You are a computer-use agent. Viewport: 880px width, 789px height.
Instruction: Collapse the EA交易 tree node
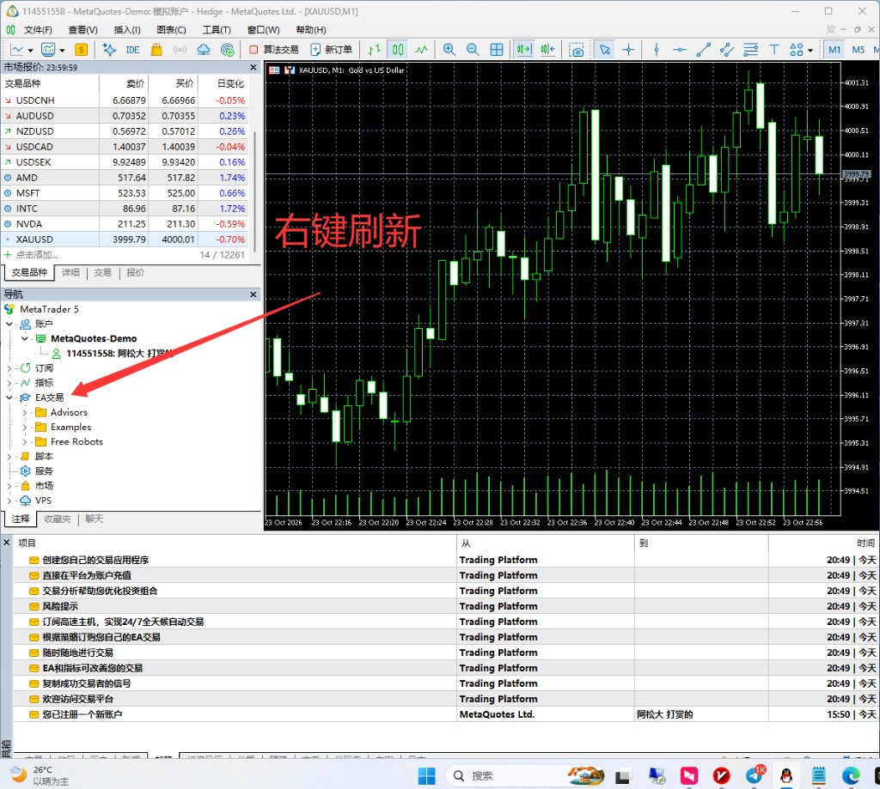point(9,398)
